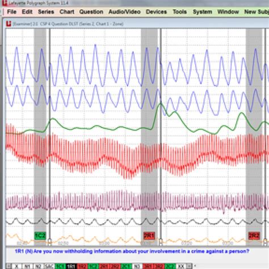
Task: Open the File menu
Action: pyautogui.click(x=11, y=12)
